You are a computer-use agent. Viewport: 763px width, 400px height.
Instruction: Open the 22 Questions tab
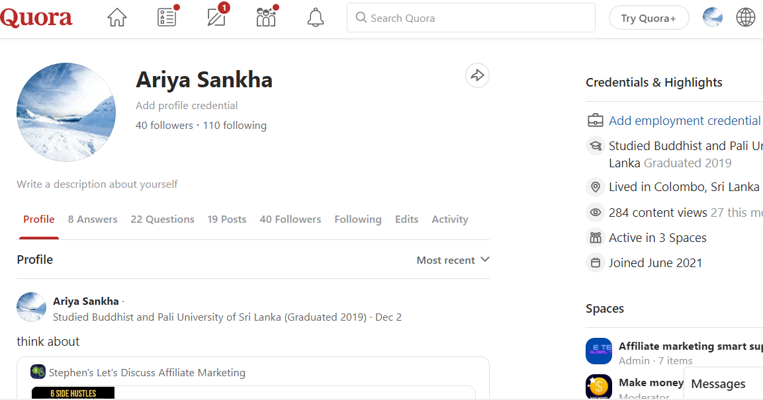coord(162,220)
